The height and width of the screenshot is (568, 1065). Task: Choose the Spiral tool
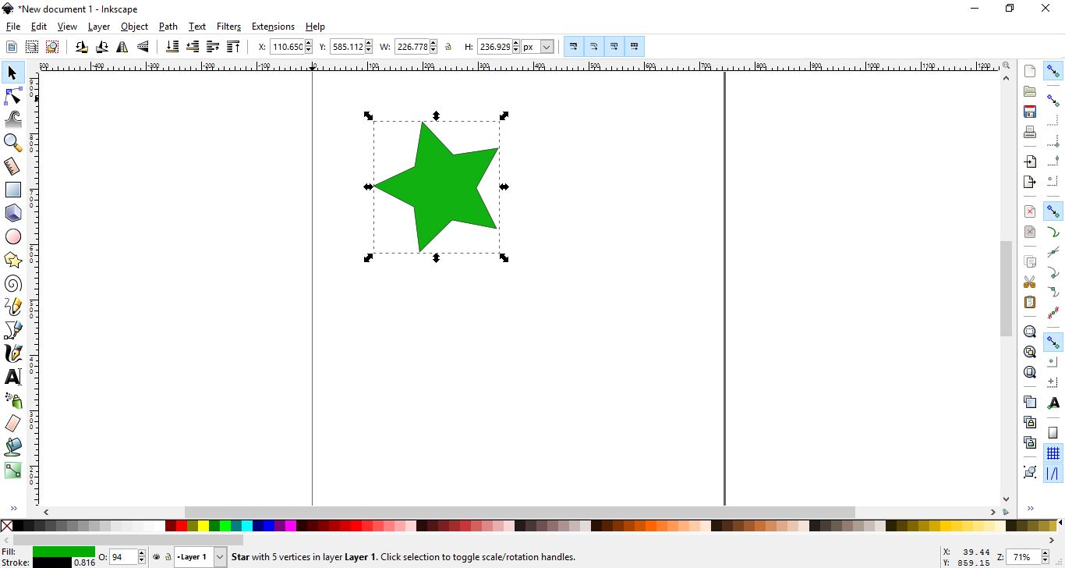tap(12, 283)
